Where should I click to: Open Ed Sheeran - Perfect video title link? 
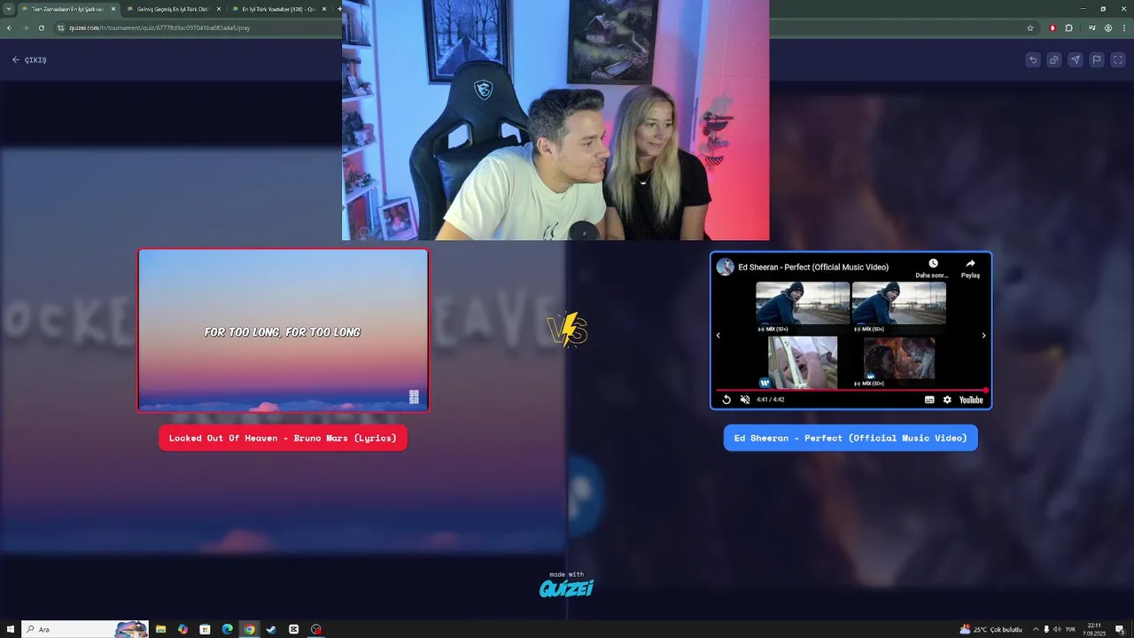tap(813, 267)
